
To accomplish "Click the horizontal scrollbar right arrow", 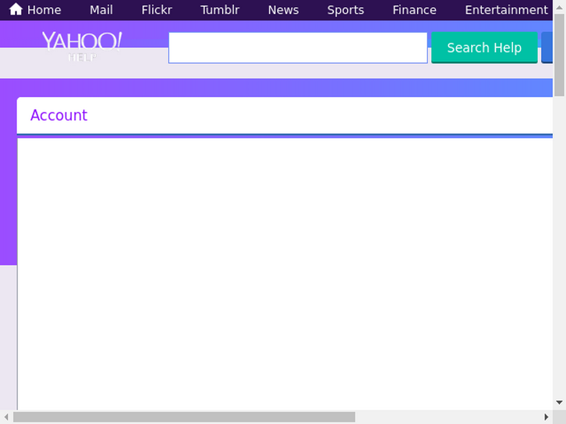I will click(546, 417).
